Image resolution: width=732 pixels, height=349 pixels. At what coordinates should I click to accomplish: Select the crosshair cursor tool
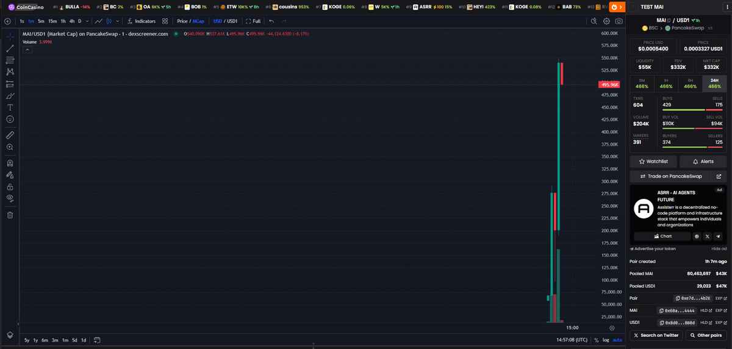pyautogui.click(x=10, y=37)
